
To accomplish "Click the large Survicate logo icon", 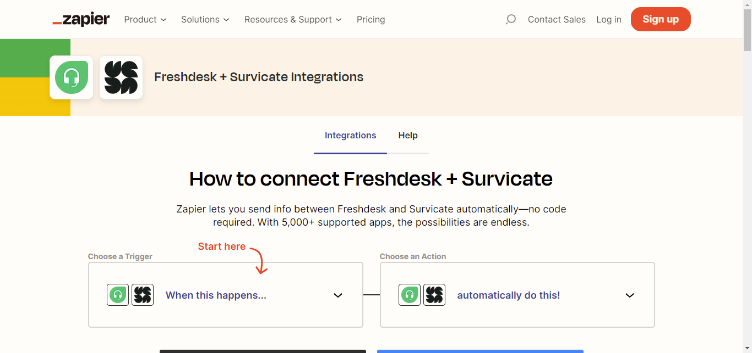I will pyautogui.click(x=121, y=77).
